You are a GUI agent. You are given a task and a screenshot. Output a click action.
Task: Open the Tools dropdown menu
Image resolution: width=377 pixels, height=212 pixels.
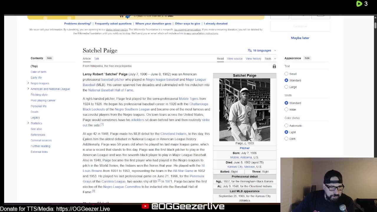[270, 59]
